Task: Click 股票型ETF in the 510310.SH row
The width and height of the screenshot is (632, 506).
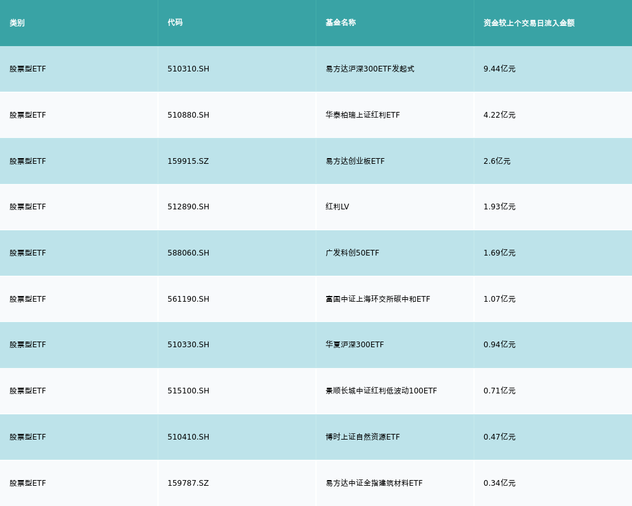Action: [x=28, y=69]
